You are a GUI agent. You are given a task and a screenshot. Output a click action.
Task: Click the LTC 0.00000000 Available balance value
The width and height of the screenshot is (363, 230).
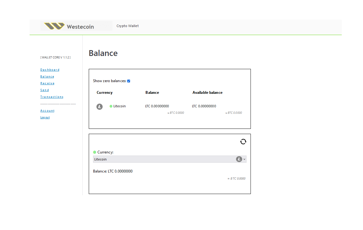(x=204, y=106)
